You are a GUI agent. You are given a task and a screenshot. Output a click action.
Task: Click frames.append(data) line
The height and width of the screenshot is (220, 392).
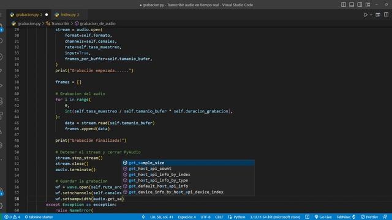(x=87, y=129)
